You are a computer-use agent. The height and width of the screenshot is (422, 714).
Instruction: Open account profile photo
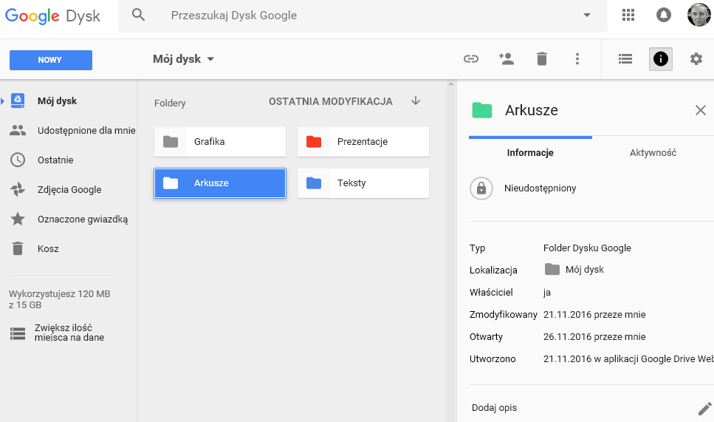(x=699, y=15)
